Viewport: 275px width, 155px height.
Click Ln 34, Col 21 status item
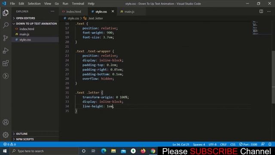coord(181,144)
